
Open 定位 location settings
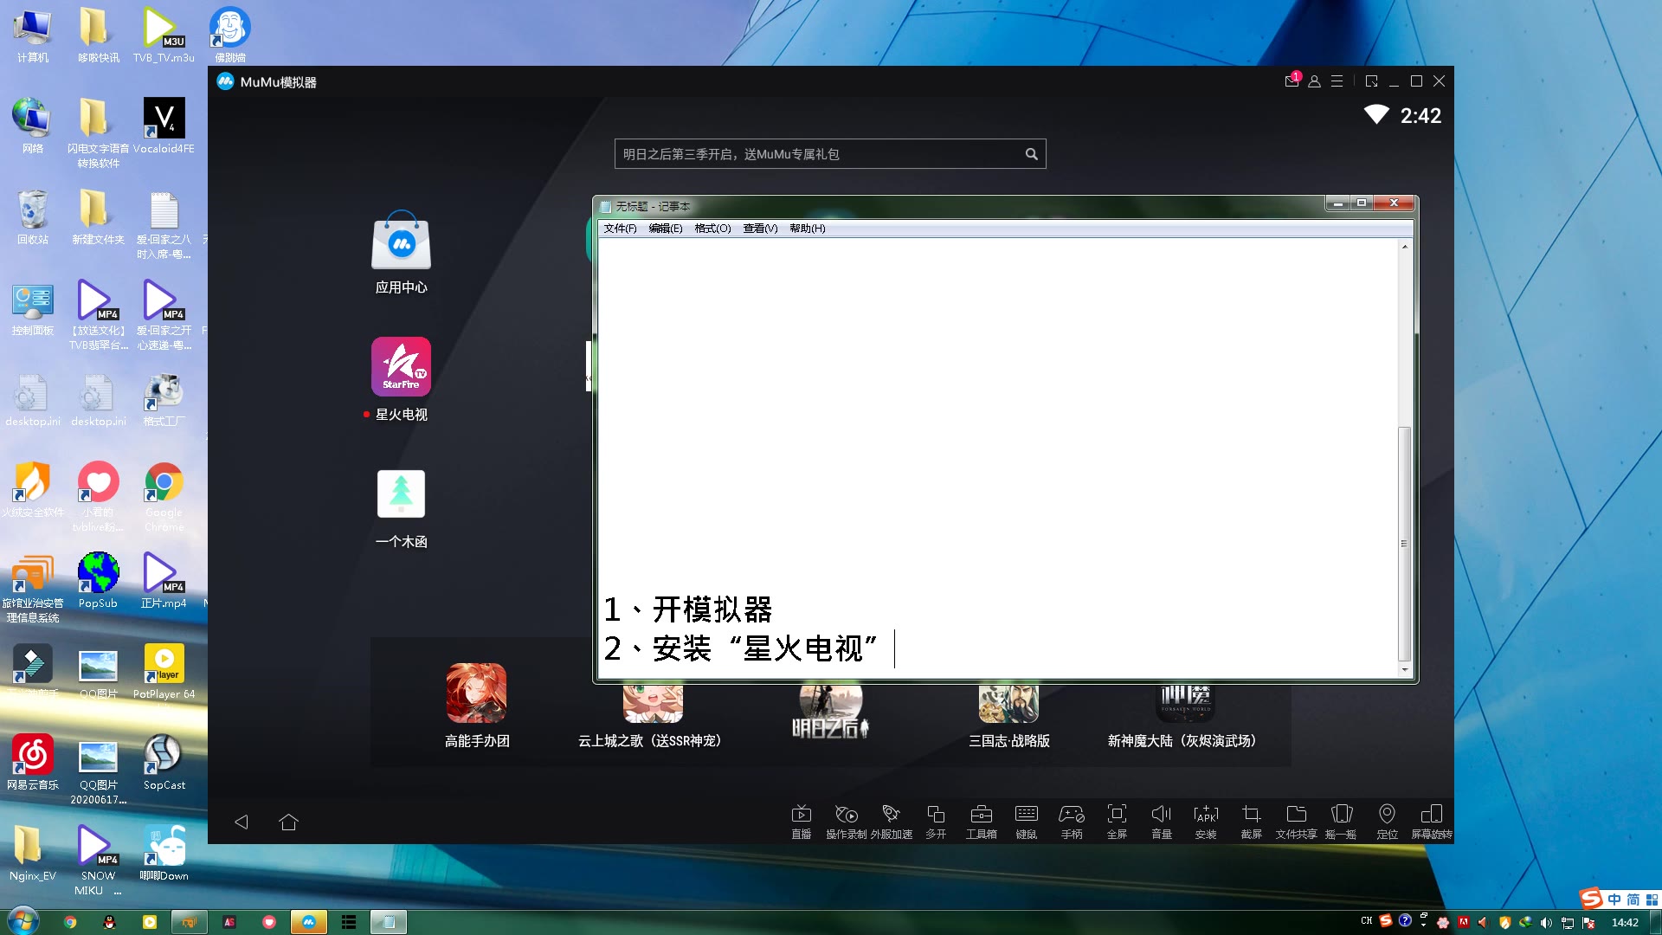pyautogui.click(x=1387, y=821)
